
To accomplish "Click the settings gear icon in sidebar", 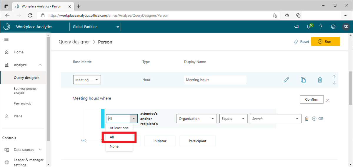I will [x=6, y=162].
